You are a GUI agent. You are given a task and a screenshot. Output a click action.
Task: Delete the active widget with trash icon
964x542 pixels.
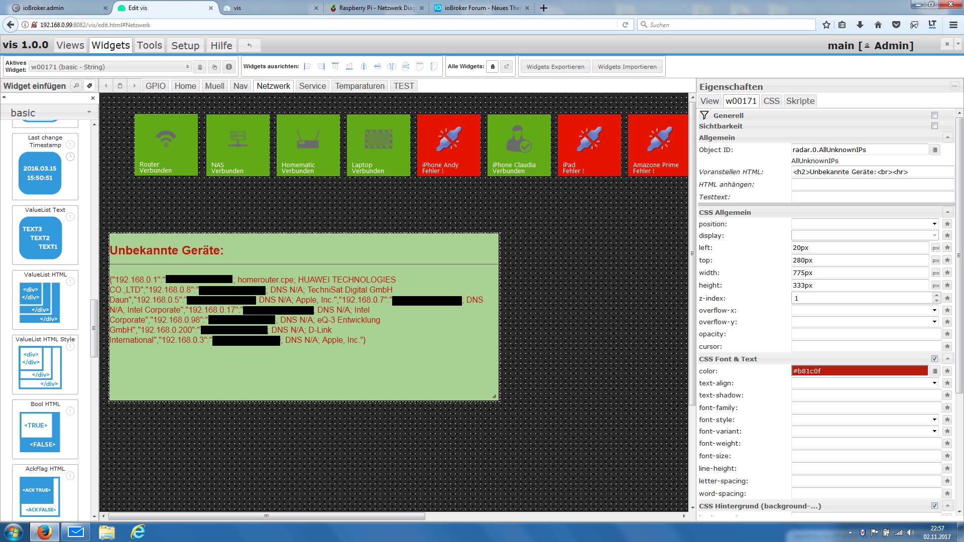(200, 67)
